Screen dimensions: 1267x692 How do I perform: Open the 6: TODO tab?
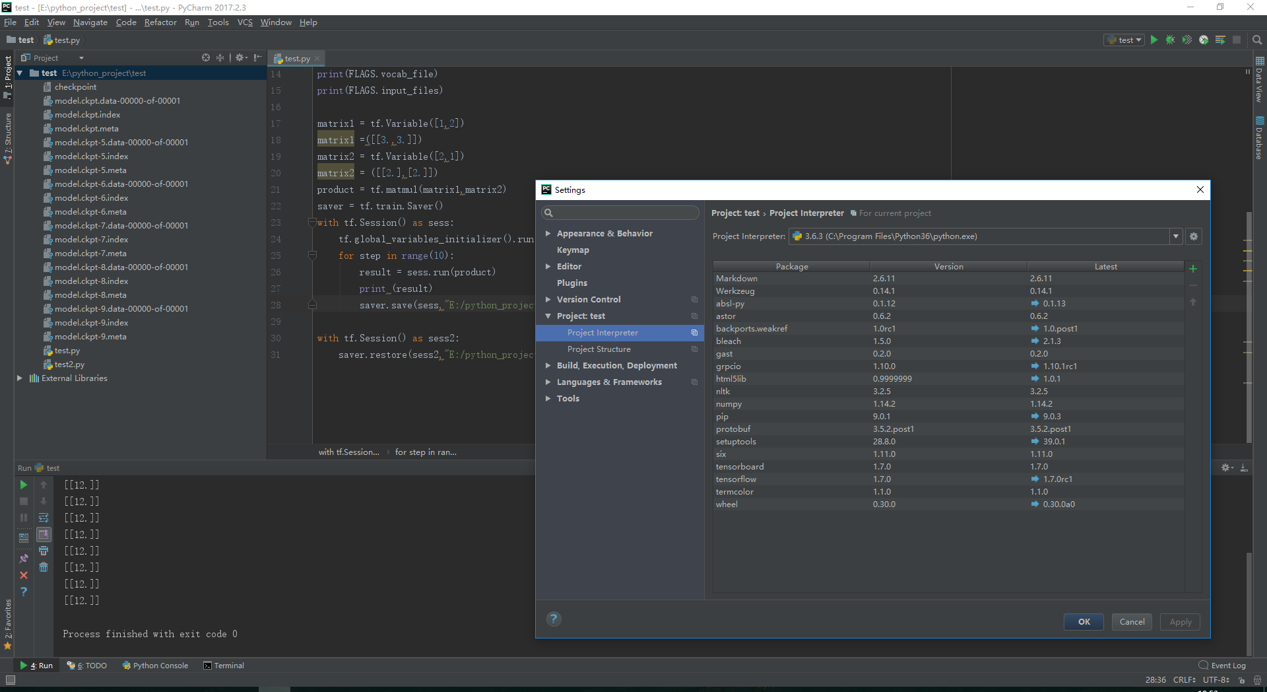[x=86, y=666]
